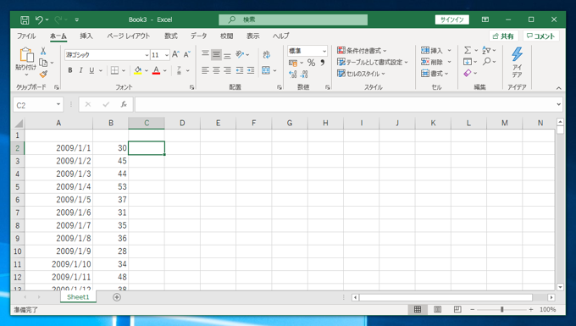Click the Undo arrow icon
576x326 pixels.
(x=39, y=19)
